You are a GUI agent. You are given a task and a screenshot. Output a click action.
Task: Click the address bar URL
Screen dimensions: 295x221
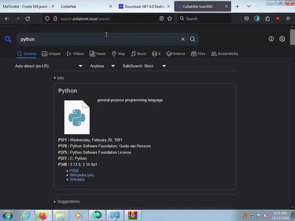point(85,19)
